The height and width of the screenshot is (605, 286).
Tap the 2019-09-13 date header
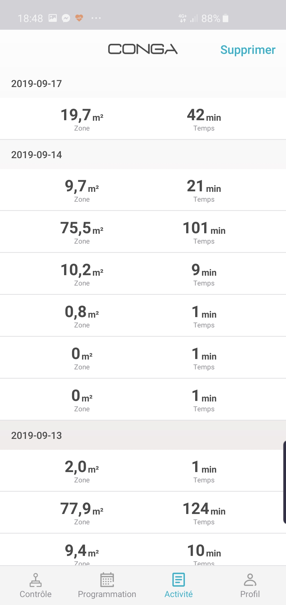37,435
